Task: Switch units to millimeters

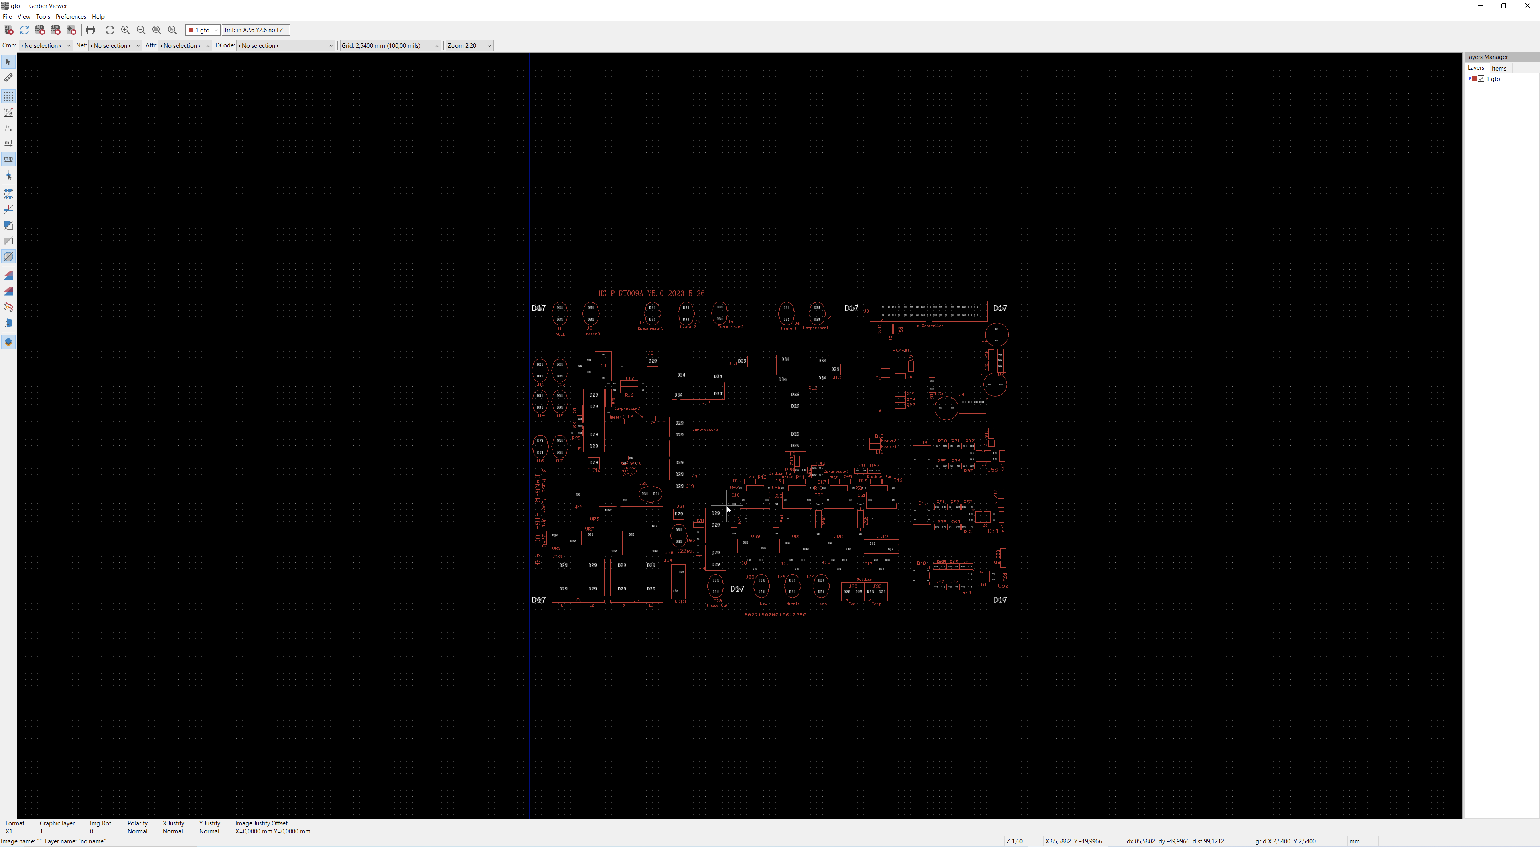Action: (8, 159)
